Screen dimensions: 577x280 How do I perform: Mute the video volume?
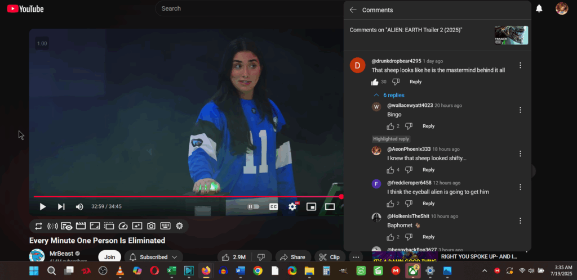(79, 206)
